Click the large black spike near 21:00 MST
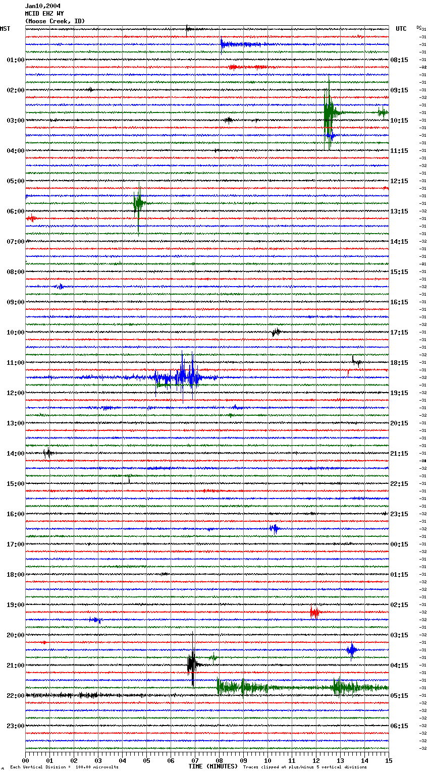 point(192,661)
